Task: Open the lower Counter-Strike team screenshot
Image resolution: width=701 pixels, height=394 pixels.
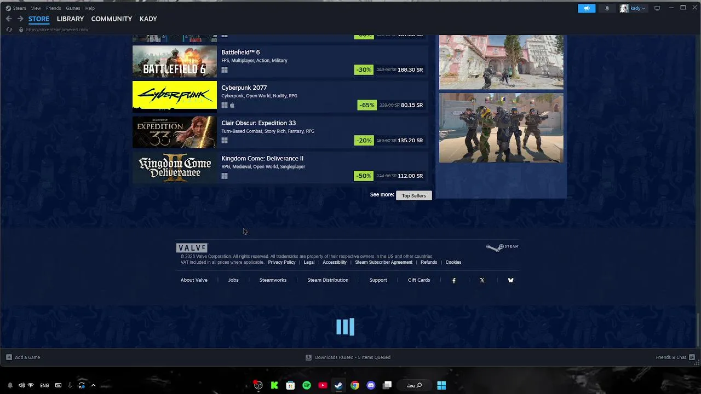Action: [x=501, y=128]
